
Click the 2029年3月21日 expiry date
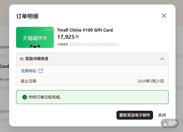click(151, 81)
